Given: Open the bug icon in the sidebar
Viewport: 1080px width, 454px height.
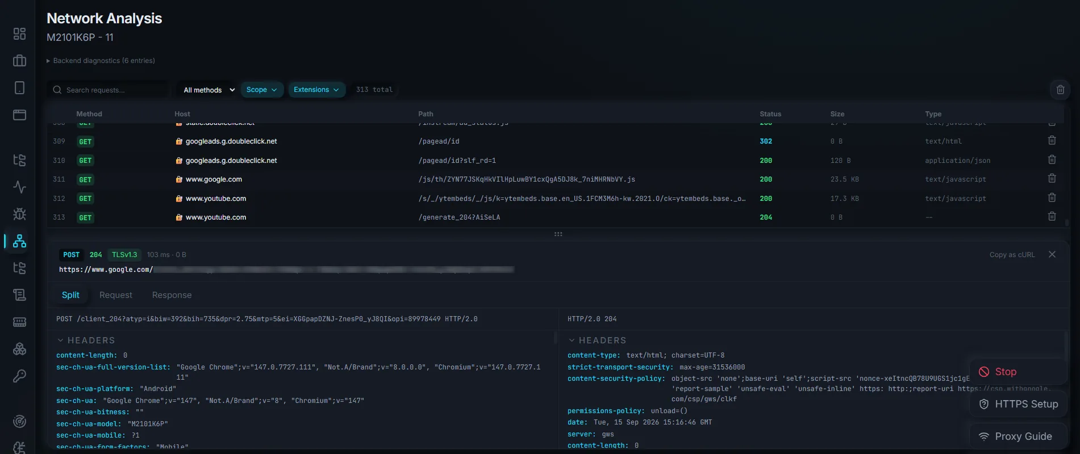Looking at the screenshot, I should (x=19, y=214).
